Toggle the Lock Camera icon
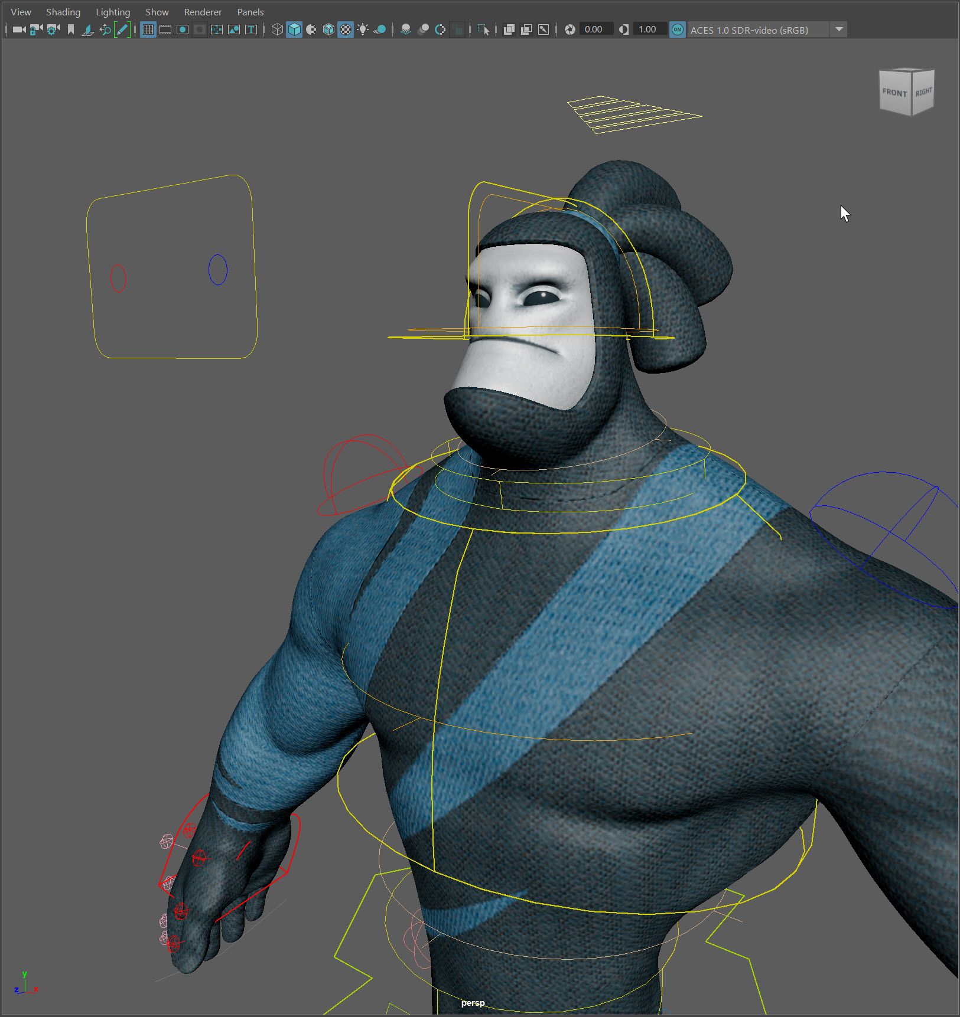 [36, 30]
